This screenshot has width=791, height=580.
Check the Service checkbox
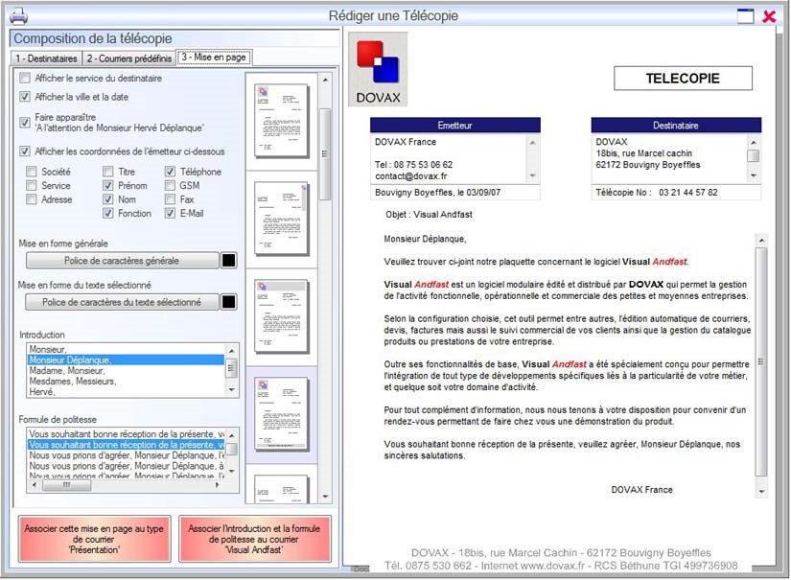coord(32,186)
